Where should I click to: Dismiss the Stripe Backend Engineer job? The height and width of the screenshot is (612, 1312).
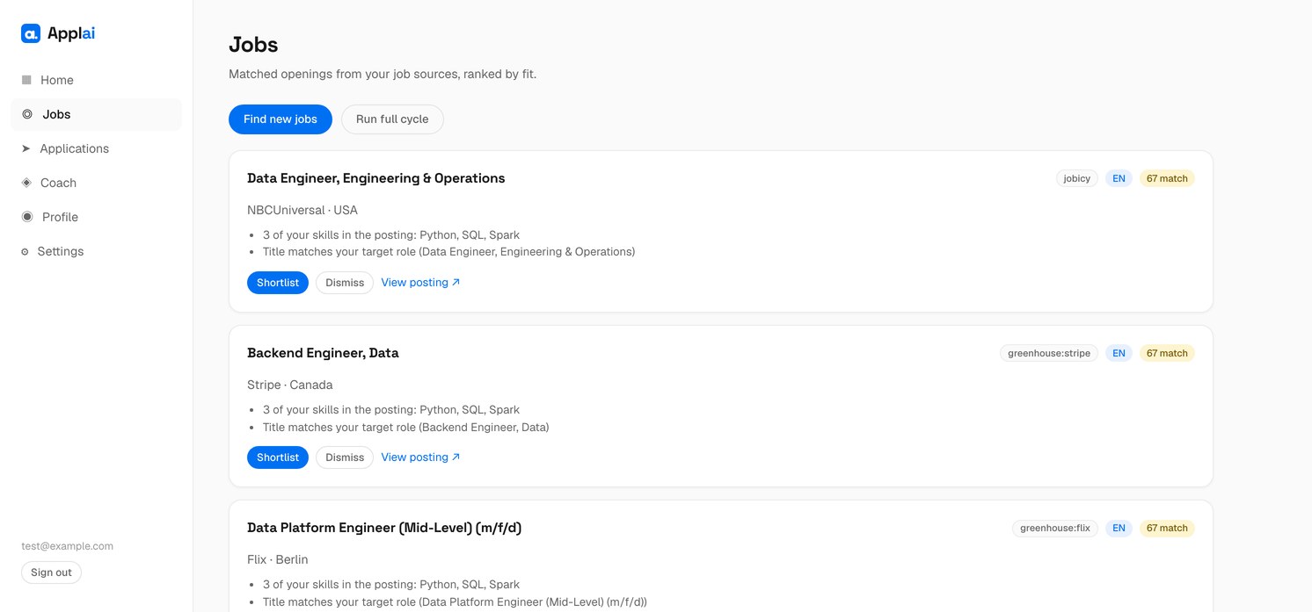point(345,457)
